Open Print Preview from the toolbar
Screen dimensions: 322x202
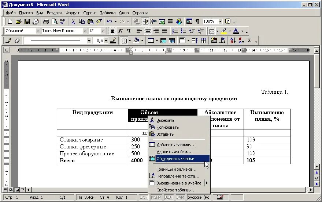tap(55, 21)
